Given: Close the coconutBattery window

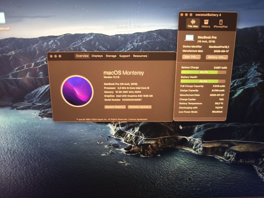Looking at the screenshot, I should (x=182, y=15).
